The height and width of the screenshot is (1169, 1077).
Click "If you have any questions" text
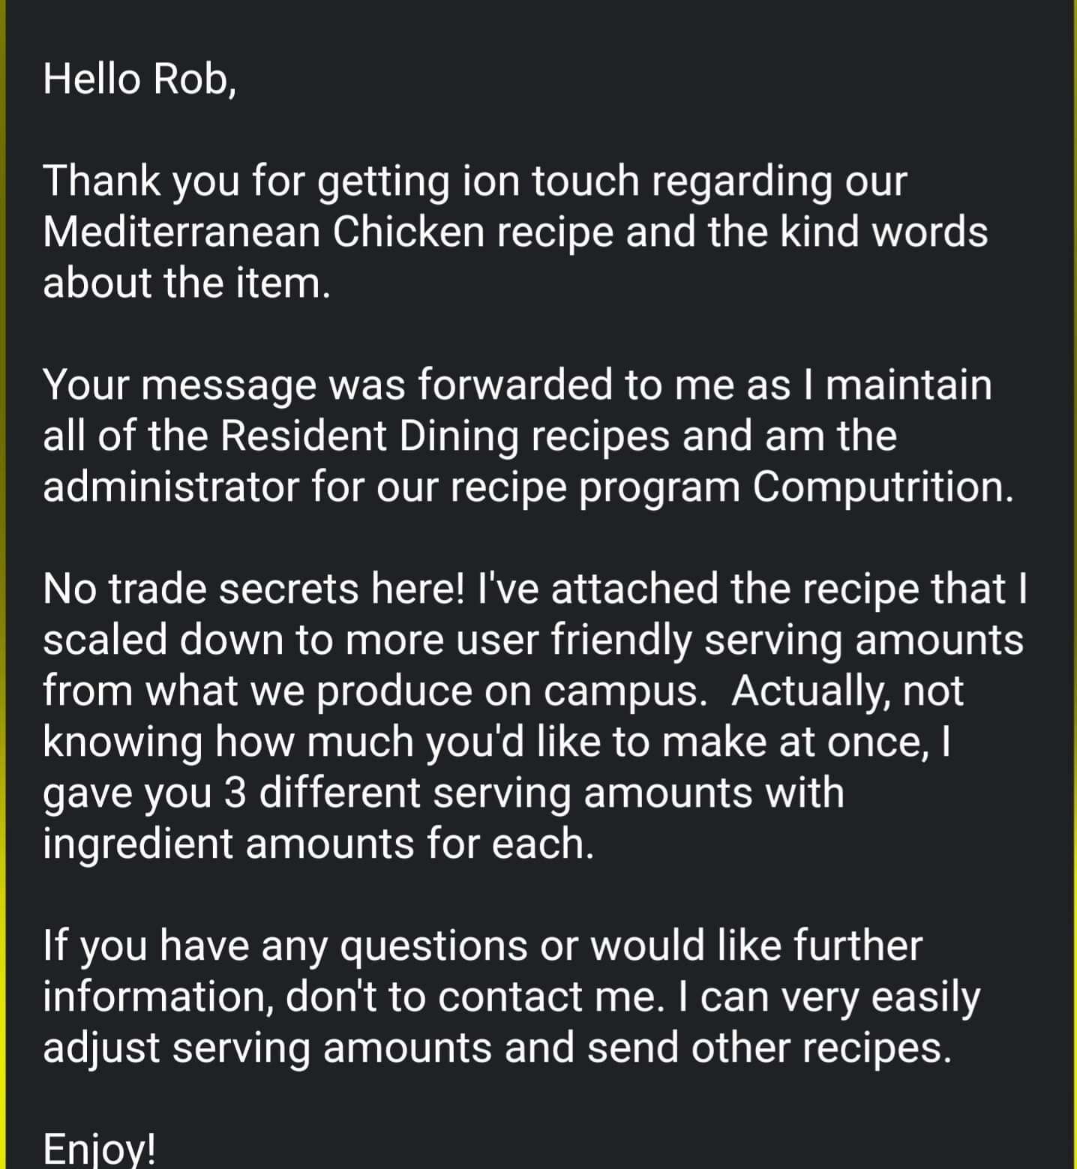[x=285, y=946]
